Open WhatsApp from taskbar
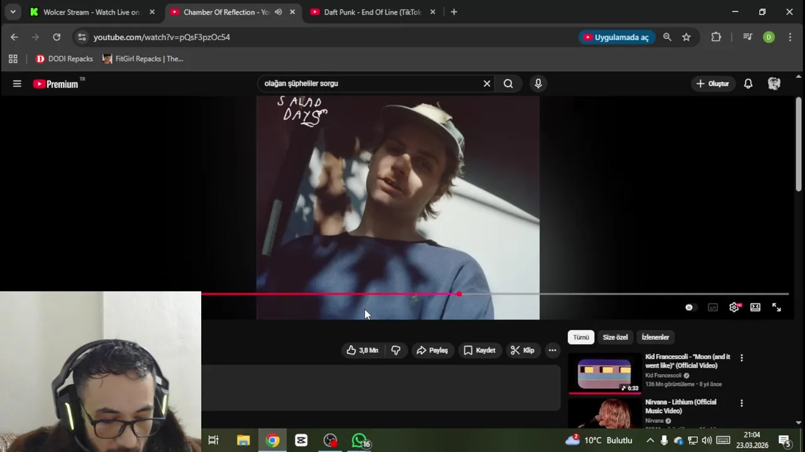805x452 pixels. pyautogui.click(x=359, y=441)
